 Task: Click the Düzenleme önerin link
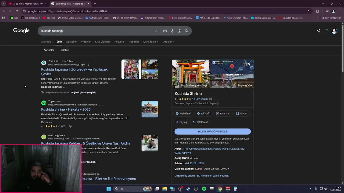click(185, 176)
